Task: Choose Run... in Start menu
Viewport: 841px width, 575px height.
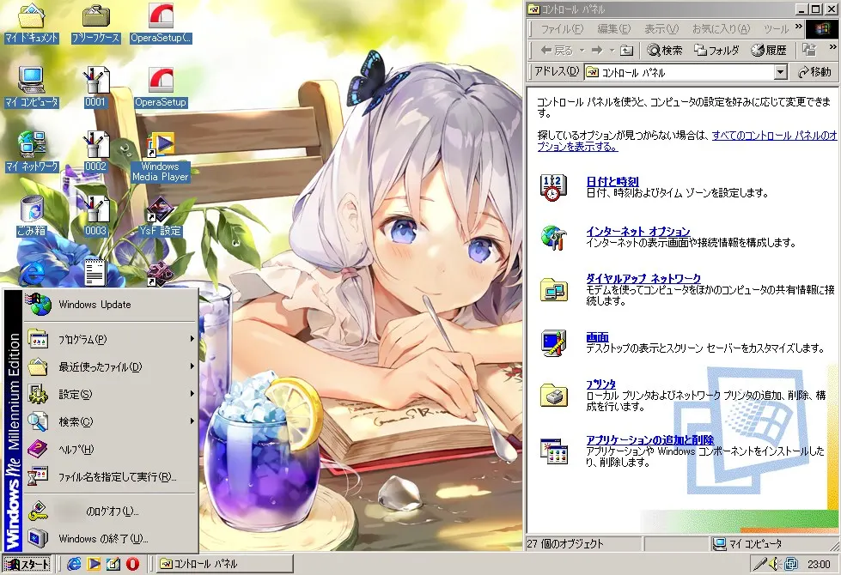Action: [x=110, y=476]
